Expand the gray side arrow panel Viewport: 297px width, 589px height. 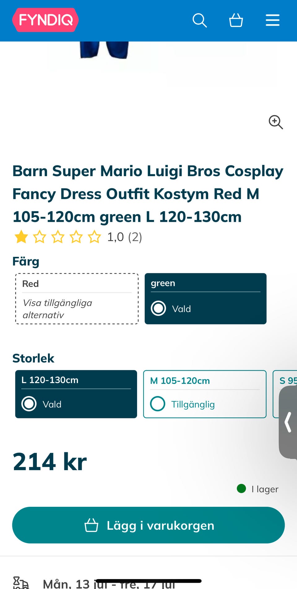coord(288,422)
